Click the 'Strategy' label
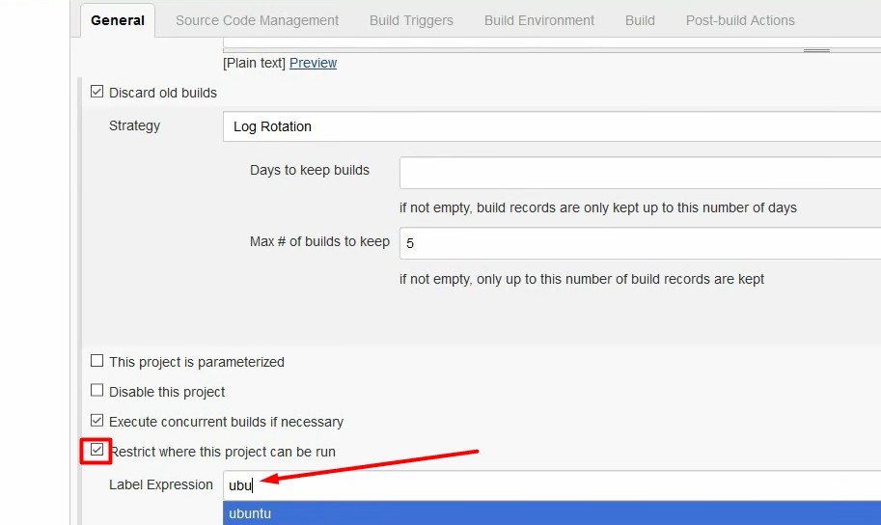This screenshot has width=881, height=525. (x=134, y=125)
